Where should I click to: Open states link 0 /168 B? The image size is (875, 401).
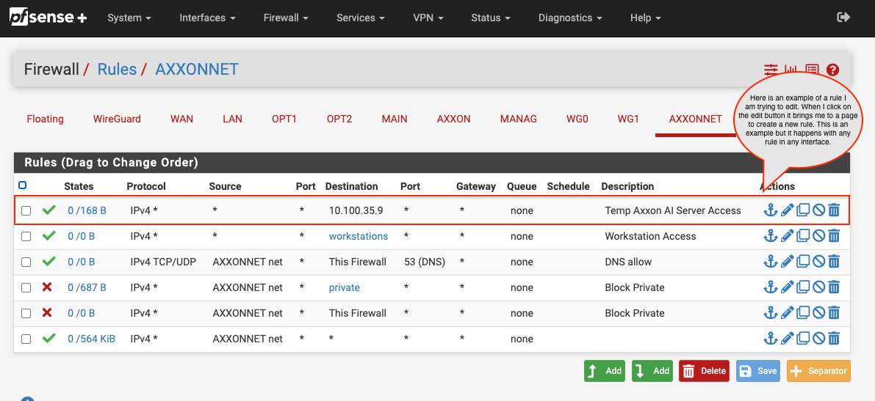tap(87, 210)
